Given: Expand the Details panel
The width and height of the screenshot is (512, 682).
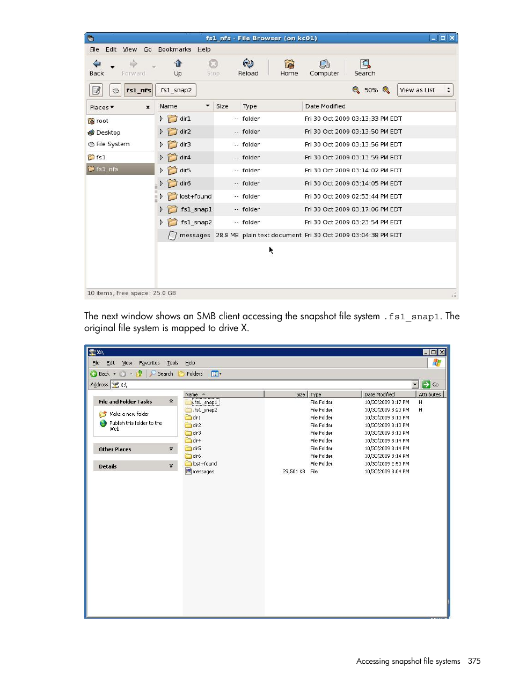Looking at the screenshot, I should [x=171, y=466].
